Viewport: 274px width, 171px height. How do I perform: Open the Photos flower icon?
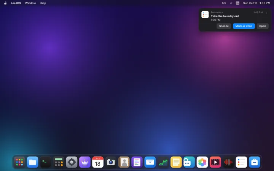[x=202, y=162]
